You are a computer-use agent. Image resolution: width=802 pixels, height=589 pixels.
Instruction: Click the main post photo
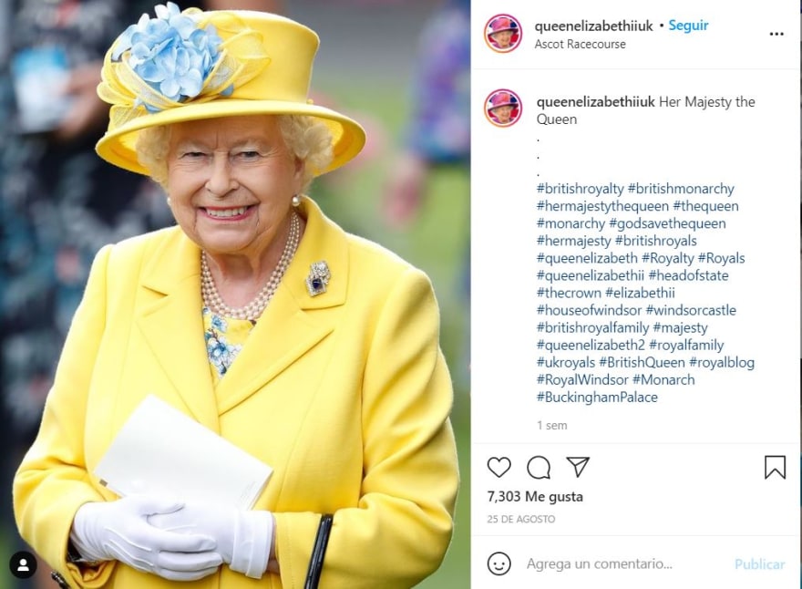click(x=235, y=294)
